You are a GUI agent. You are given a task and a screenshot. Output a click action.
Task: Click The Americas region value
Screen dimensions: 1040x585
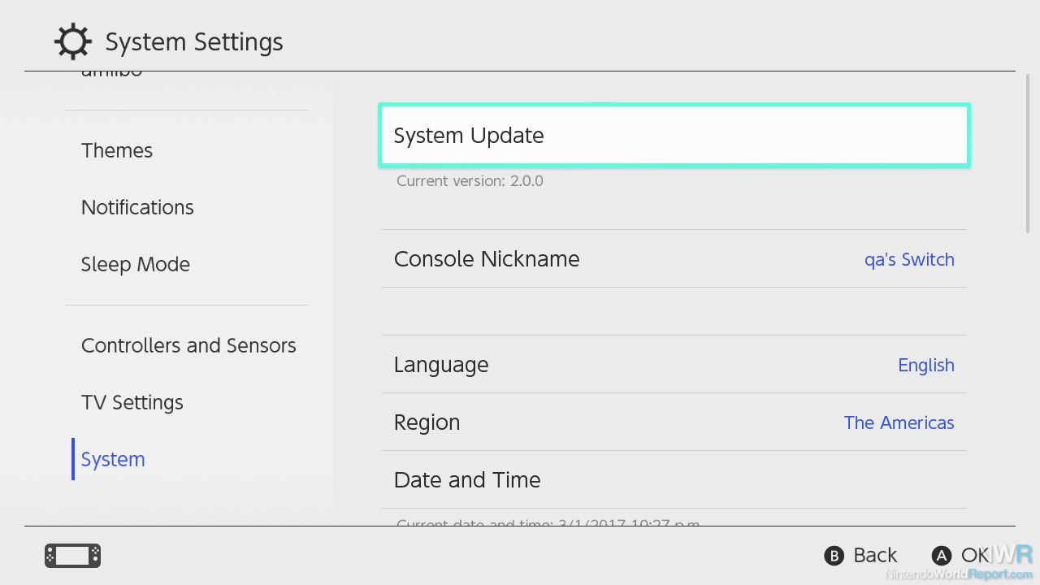click(899, 422)
